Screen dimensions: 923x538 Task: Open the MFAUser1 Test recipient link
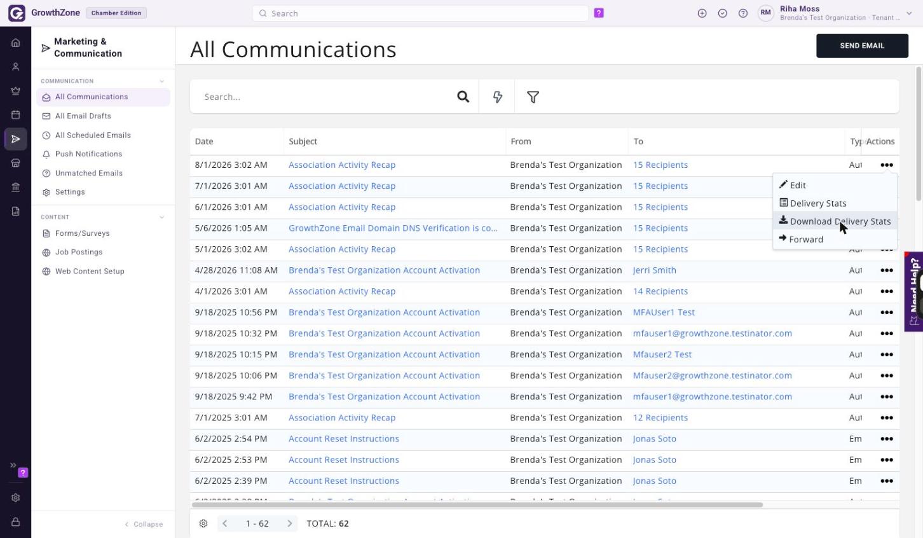(664, 312)
